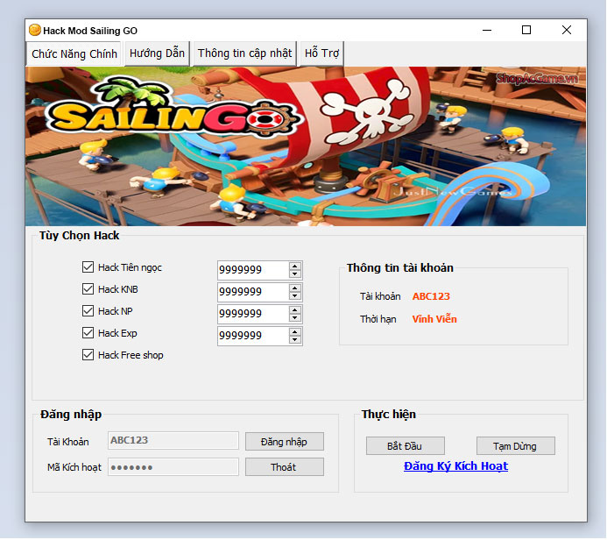Increase the Hack KNB value with up arrow
Viewport: 607px width, 540px height.
[295, 288]
